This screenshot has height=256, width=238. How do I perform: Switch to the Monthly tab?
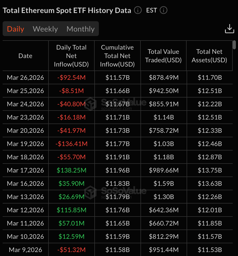tap(81, 29)
